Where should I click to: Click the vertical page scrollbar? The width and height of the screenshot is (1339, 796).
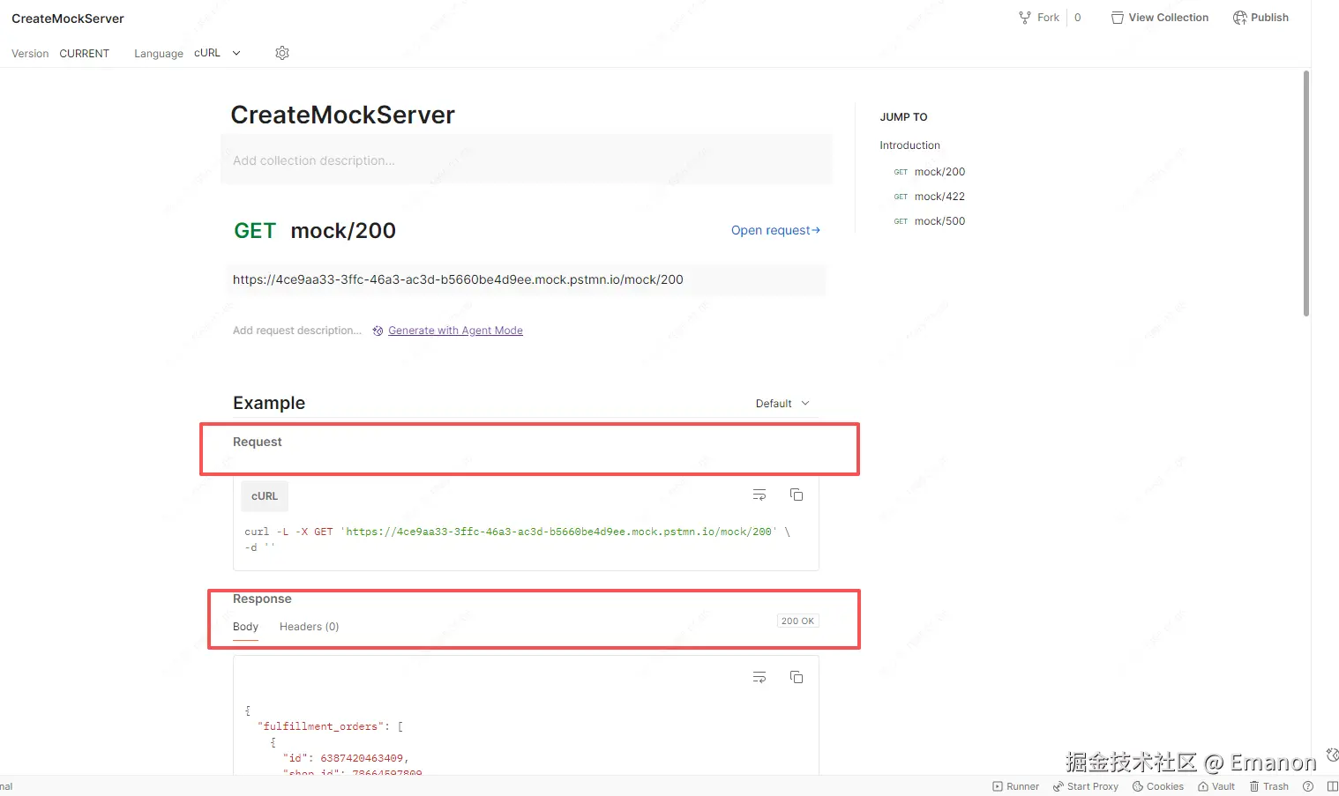tap(1306, 193)
